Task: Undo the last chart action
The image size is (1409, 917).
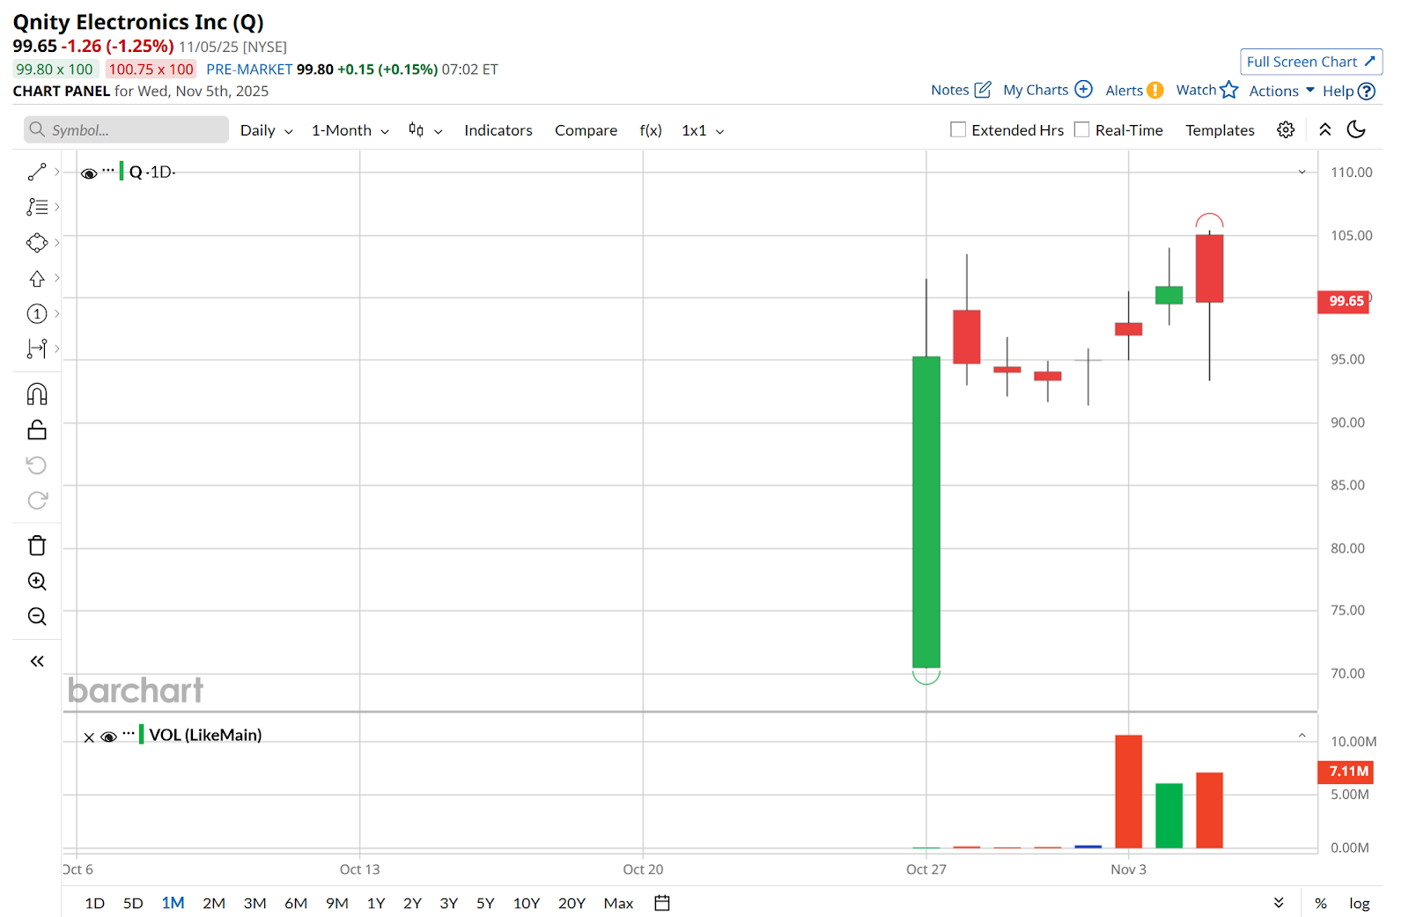Action: 37,465
